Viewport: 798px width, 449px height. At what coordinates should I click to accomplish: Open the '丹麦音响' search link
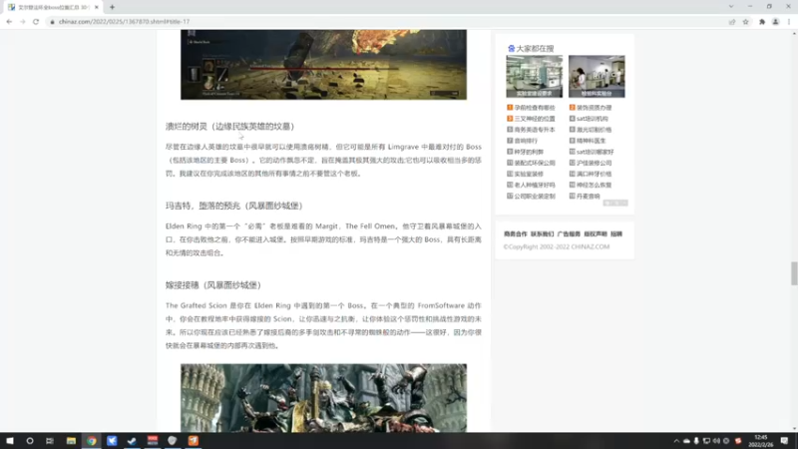click(x=588, y=196)
